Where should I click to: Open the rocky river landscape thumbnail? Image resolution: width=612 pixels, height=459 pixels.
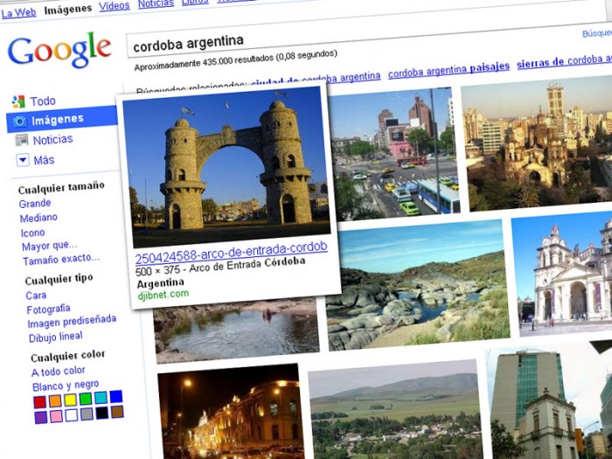(418, 286)
